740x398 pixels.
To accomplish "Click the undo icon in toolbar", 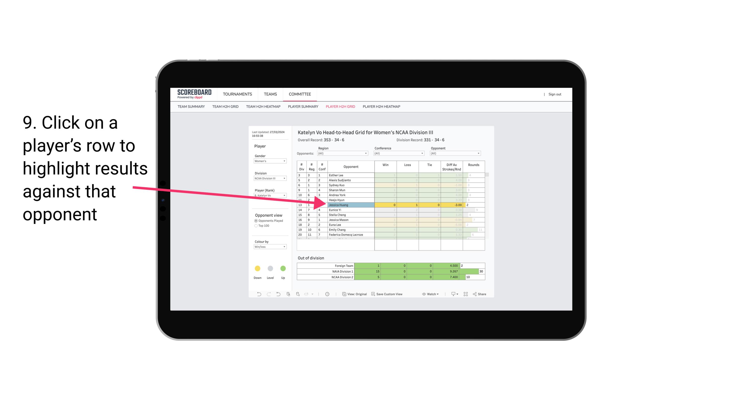I will (x=257, y=294).
